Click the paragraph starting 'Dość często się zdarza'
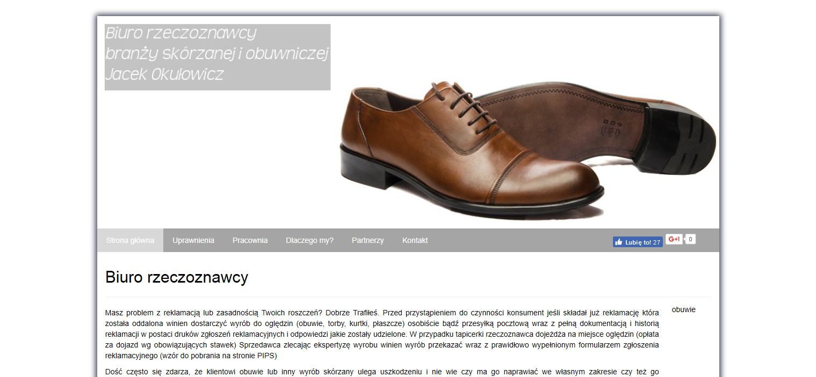 click(x=382, y=372)
